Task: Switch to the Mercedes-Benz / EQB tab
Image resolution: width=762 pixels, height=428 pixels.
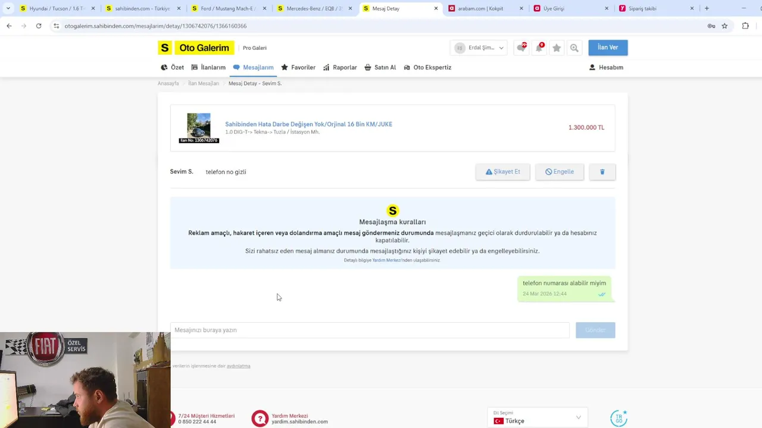Action: [314, 8]
